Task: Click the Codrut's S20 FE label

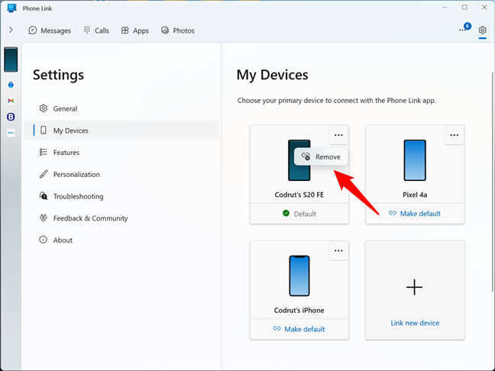Action: pyautogui.click(x=299, y=195)
